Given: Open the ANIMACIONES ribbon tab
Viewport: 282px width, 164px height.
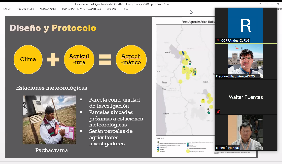Looking at the screenshot, I should 48,9.
